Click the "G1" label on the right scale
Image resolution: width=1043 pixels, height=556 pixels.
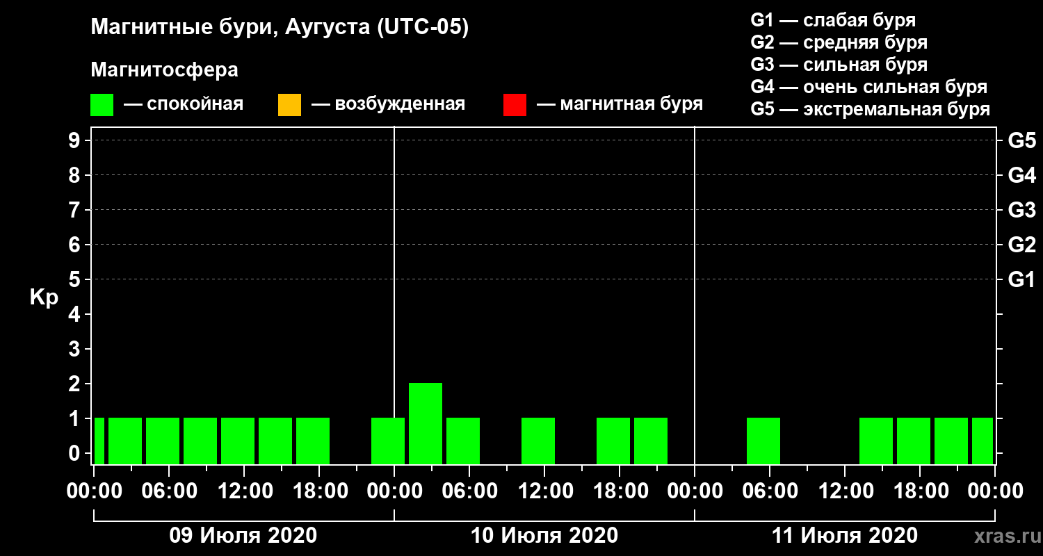click(x=1022, y=279)
